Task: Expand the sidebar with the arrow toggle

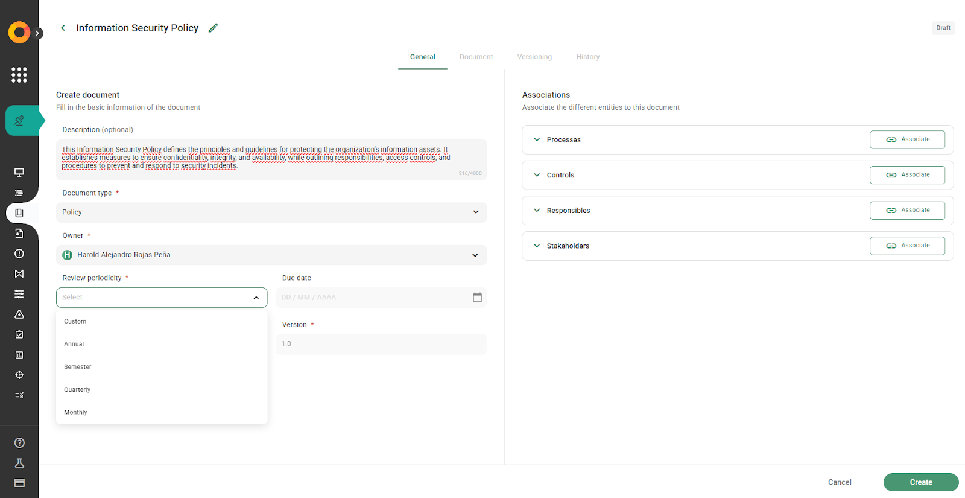Action: 38,33
